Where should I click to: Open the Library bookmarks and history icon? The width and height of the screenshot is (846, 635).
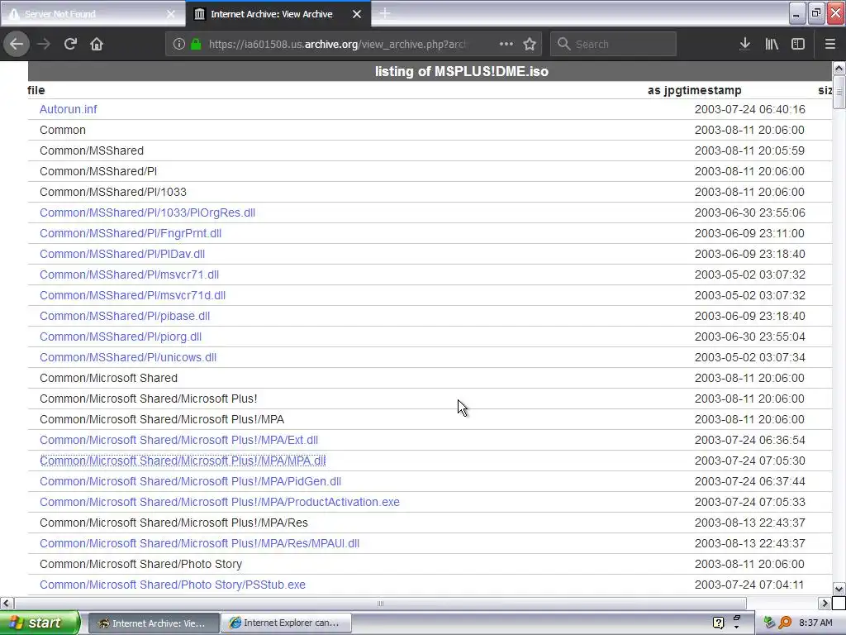[772, 44]
